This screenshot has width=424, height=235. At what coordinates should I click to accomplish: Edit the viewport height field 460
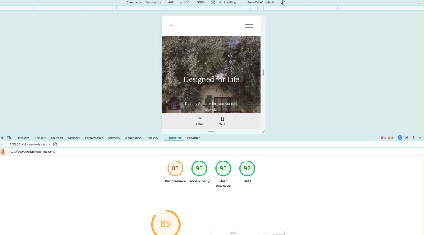pos(187,2)
